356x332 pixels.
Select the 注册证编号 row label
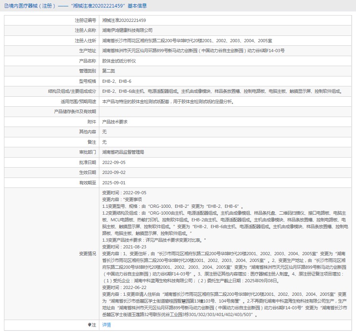pyautogui.click(x=85, y=20)
